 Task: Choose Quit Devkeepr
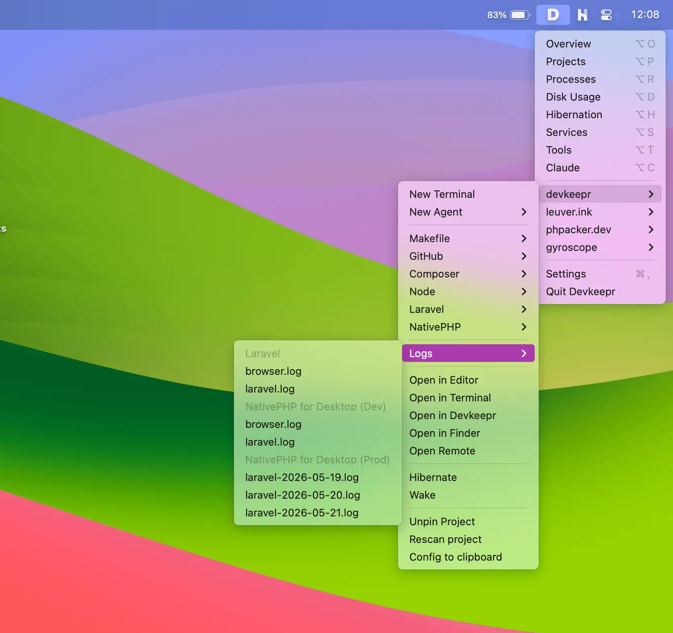[600, 292]
